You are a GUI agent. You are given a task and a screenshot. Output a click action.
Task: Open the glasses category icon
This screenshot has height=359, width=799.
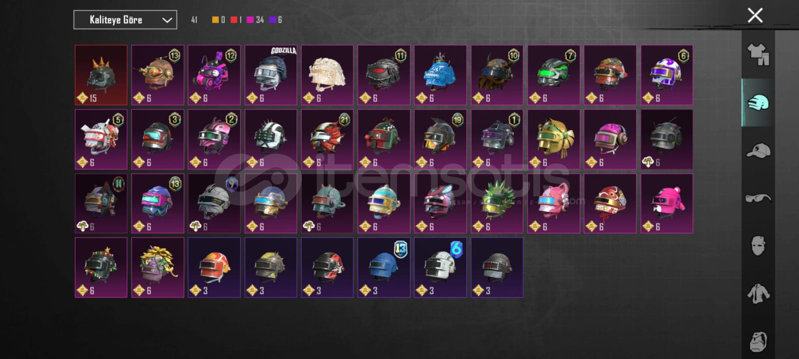pyautogui.click(x=758, y=198)
